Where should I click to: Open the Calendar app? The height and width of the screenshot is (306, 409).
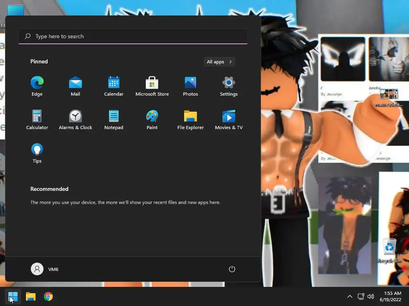pos(114,86)
